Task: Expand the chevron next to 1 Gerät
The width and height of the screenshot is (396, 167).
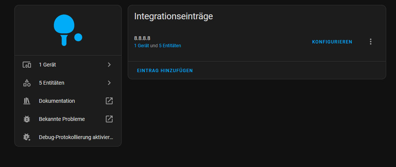Action: pyautogui.click(x=109, y=65)
